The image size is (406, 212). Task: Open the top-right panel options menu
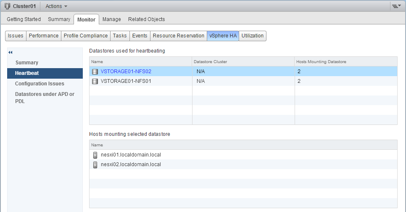click(x=395, y=6)
